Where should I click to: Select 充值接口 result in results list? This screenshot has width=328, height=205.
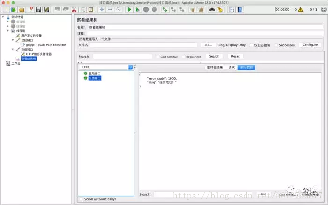click(95, 78)
